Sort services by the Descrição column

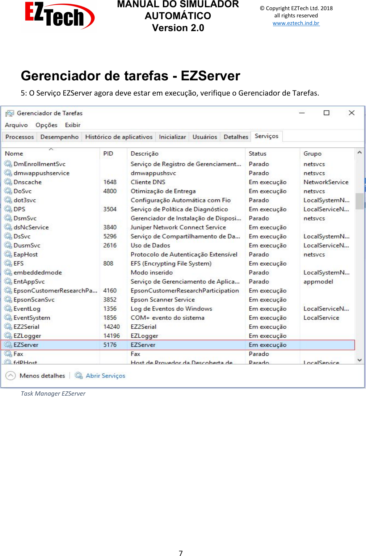pyautogui.click(x=186, y=153)
